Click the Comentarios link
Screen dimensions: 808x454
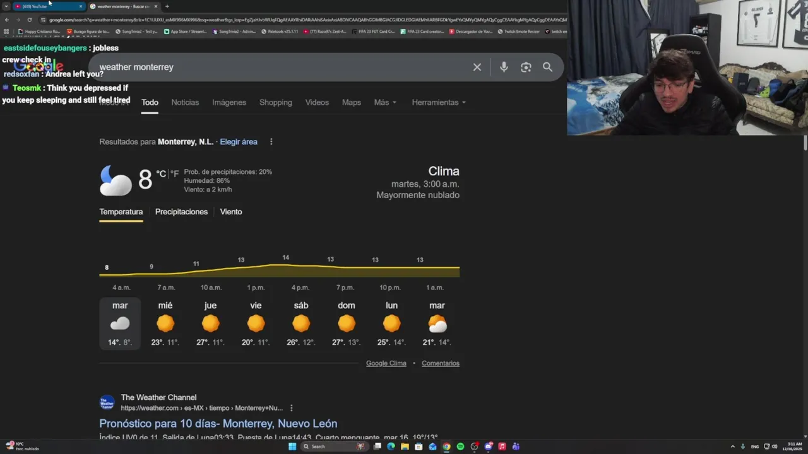pyautogui.click(x=441, y=363)
